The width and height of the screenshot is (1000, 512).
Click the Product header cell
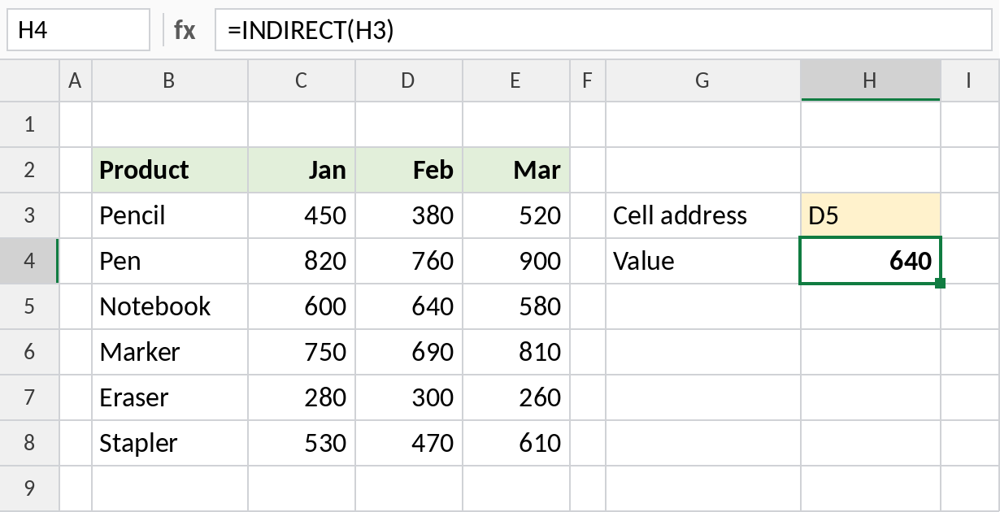(x=170, y=170)
